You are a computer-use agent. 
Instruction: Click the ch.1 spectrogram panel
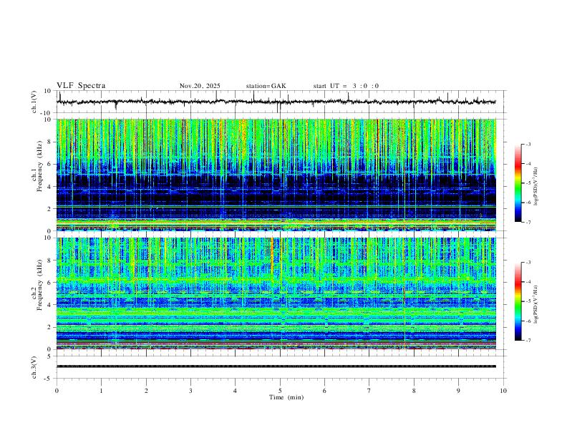276,175
